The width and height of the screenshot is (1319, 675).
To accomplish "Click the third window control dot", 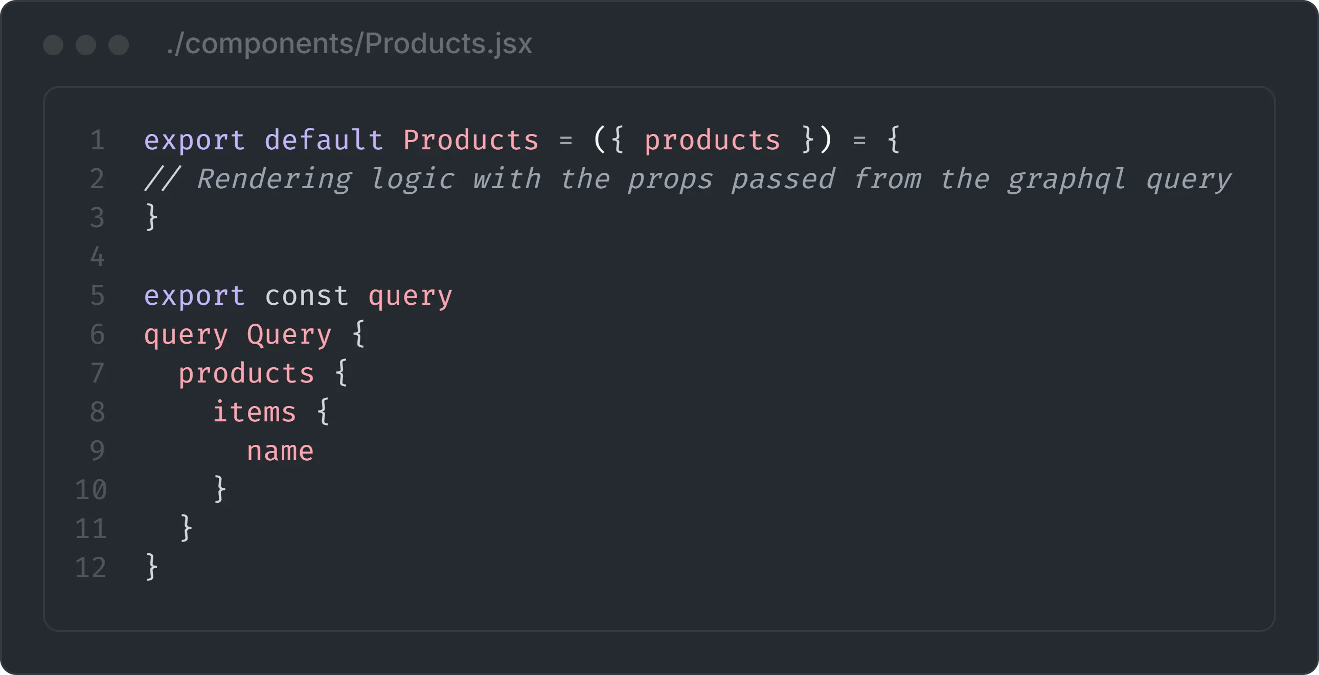I will [x=119, y=44].
